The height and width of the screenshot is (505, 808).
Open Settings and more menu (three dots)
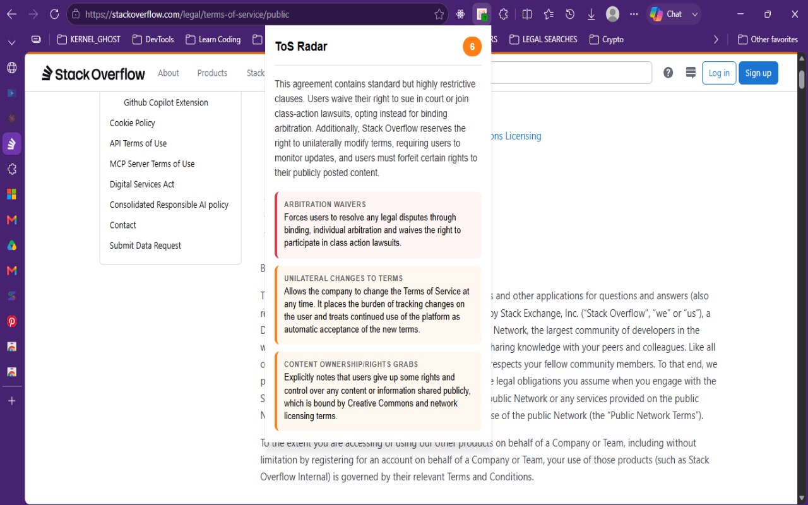(634, 14)
